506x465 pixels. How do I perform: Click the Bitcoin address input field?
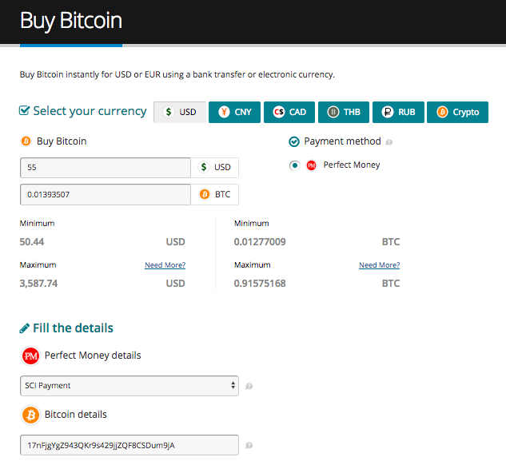(x=129, y=445)
